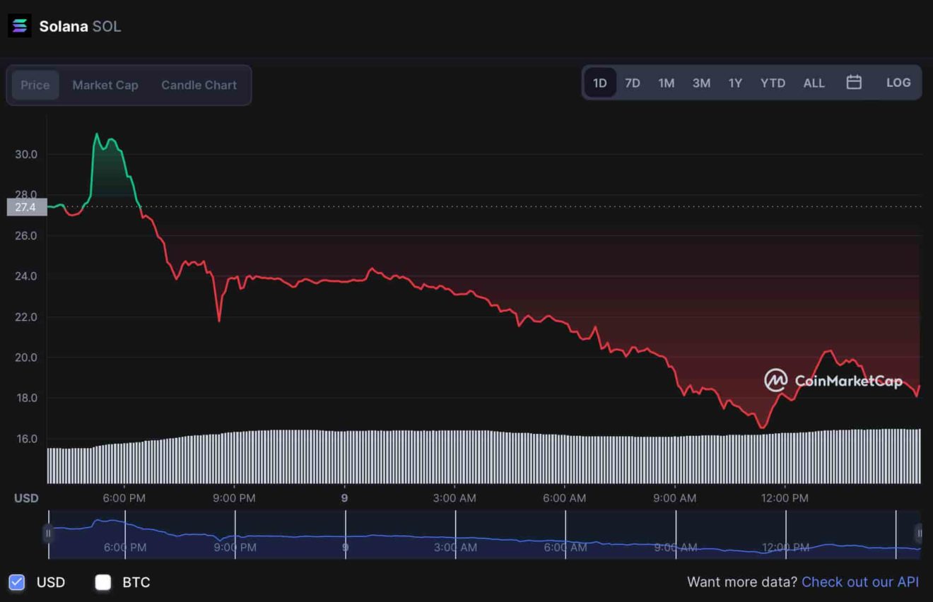933x602 pixels.
Task: Select the 1M time range
Action: tap(666, 83)
